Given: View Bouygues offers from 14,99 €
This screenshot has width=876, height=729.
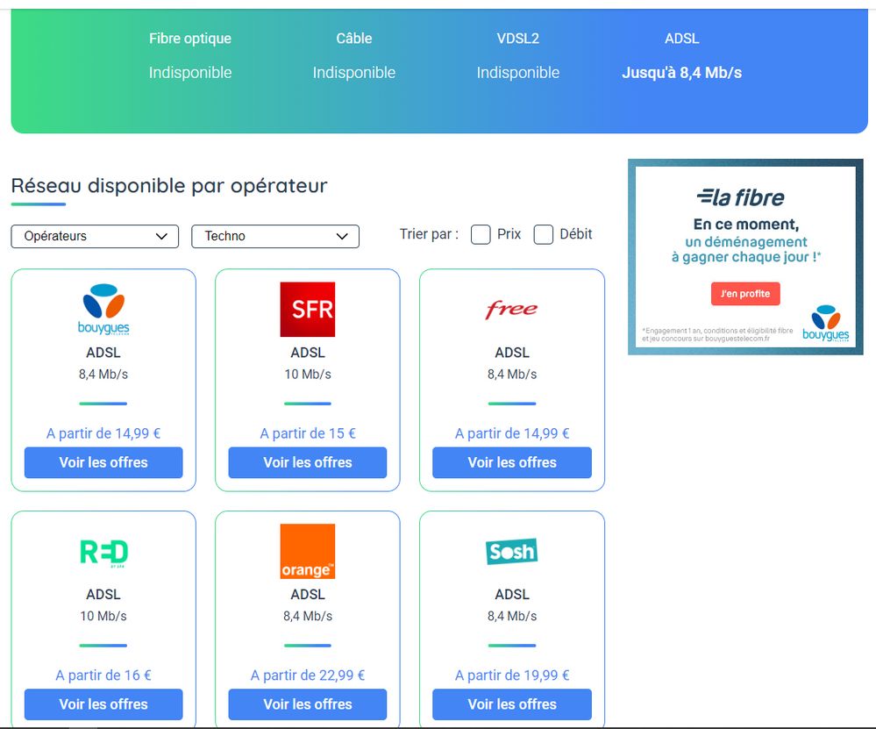Looking at the screenshot, I should click(x=103, y=462).
